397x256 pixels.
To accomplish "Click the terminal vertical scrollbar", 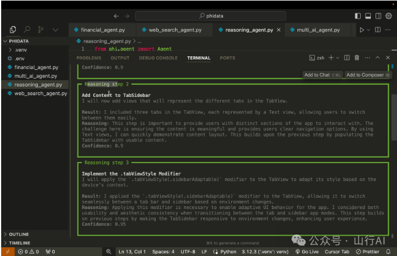I will pyautogui.click(x=394, y=117).
